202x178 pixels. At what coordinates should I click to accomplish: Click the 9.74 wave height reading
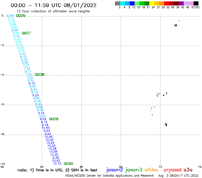[41, 113]
